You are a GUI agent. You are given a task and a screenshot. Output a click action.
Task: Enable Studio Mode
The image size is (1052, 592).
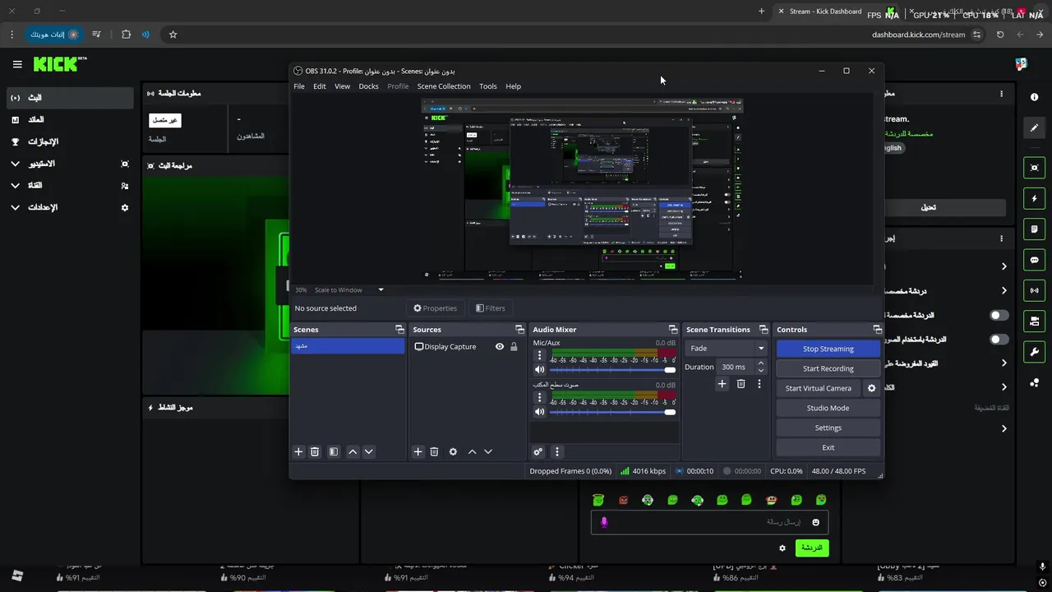coord(828,408)
